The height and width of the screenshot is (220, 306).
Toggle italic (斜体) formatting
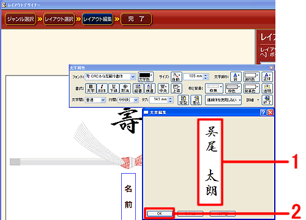(x=102, y=88)
